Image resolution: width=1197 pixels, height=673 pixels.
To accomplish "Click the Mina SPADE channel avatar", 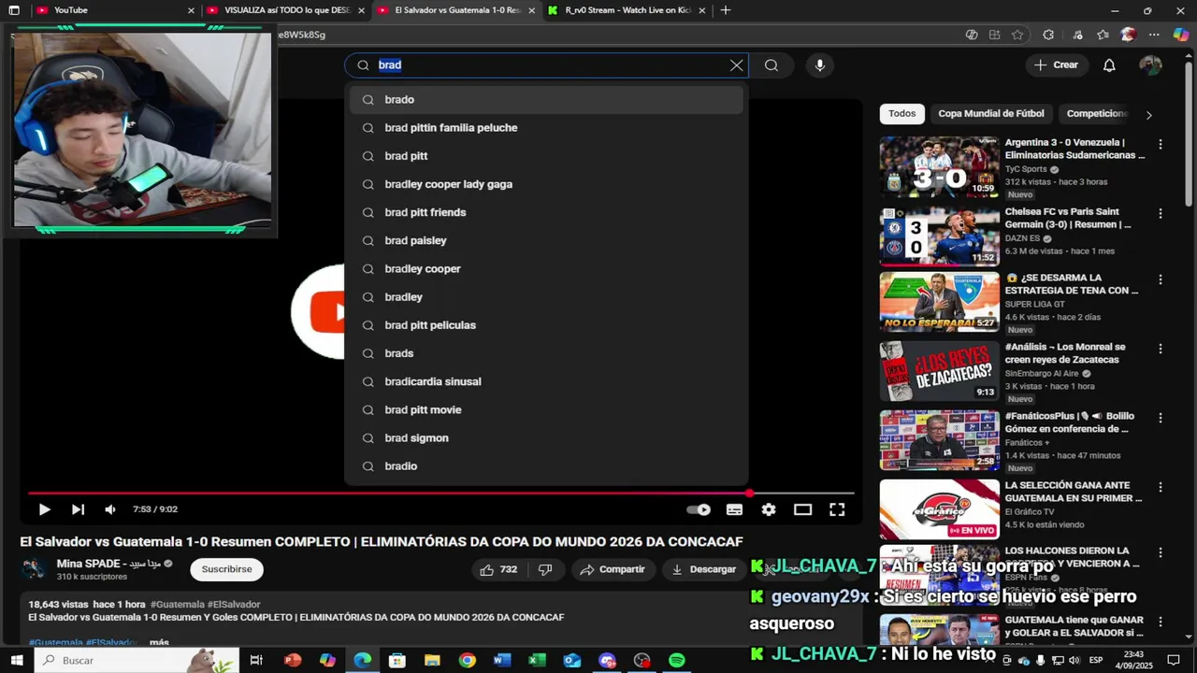I will tap(34, 569).
